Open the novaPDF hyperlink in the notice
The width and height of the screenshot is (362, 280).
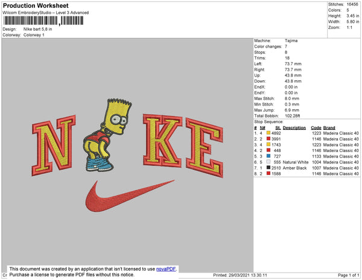coord(166,269)
